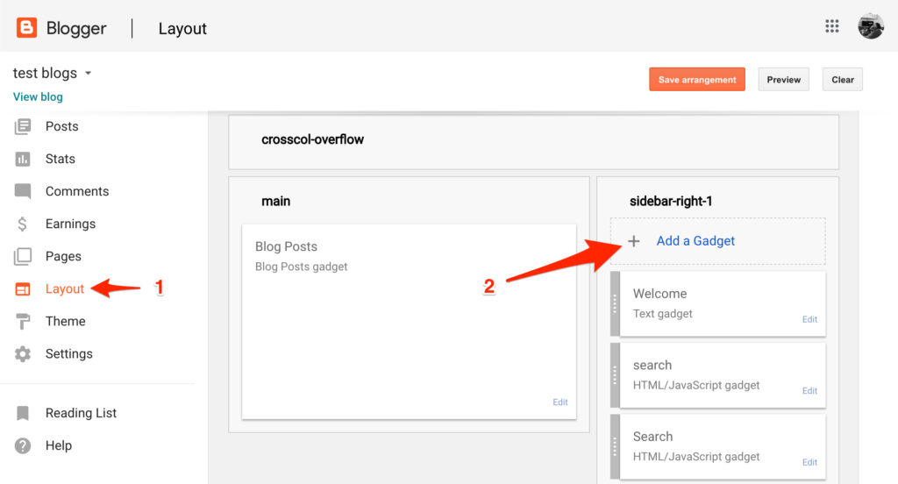
Task: Open the Google apps grid
Action: 831,25
